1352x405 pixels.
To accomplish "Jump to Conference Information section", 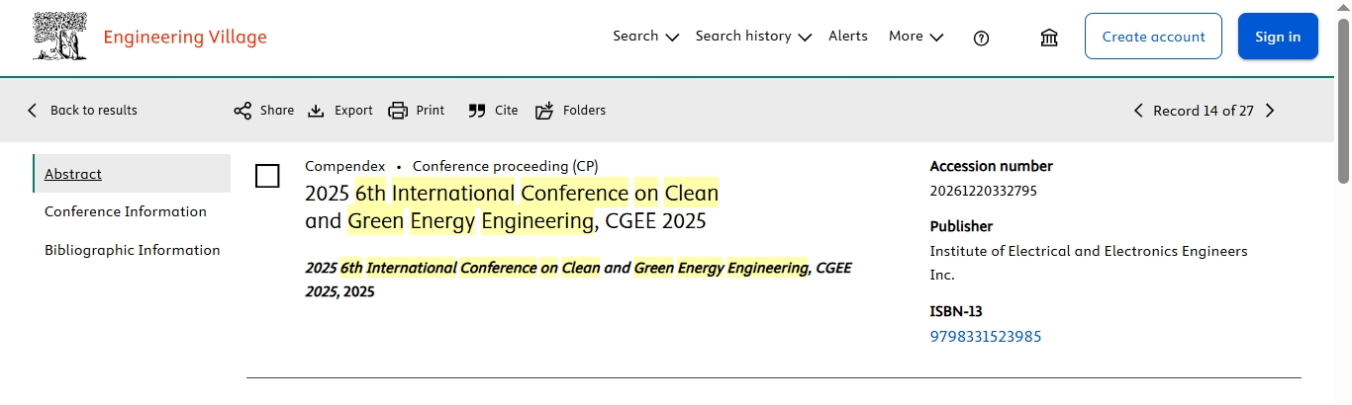I will click(x=126, y=211).
